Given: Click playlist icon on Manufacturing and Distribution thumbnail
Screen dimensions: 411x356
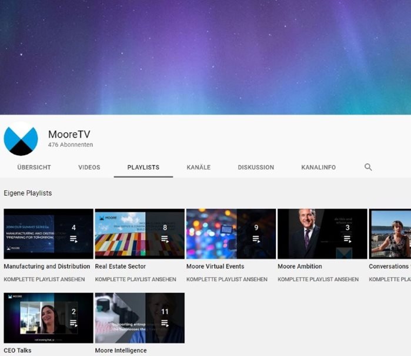Looking at the screenshot, I should tap(73, 239).
